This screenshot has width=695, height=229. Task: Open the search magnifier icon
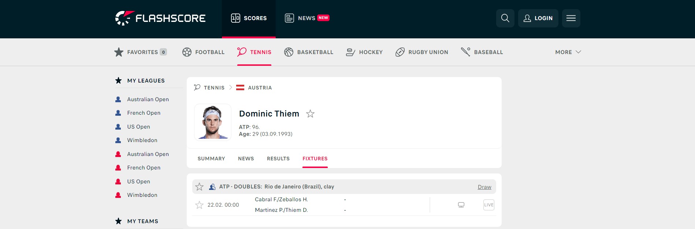[505, 18]
